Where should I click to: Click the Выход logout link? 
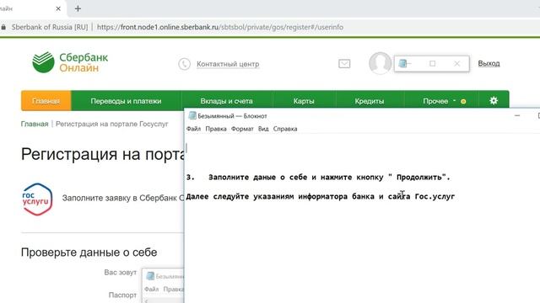click(489, 64)
